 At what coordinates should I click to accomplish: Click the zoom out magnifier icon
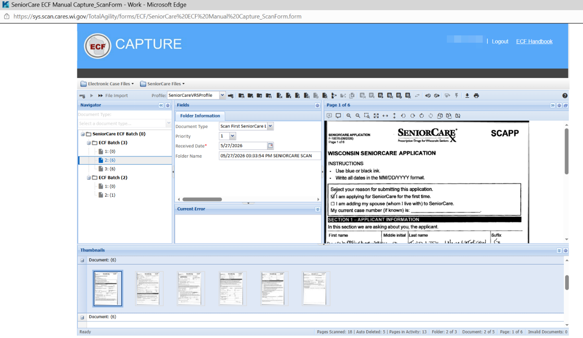click(358, 116)
